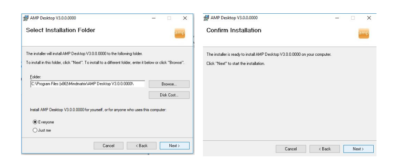Click the right window title 'AMP Desktop V3.0.0.0000'
This screenshot has height=165, width=410.
coord(234,18)
